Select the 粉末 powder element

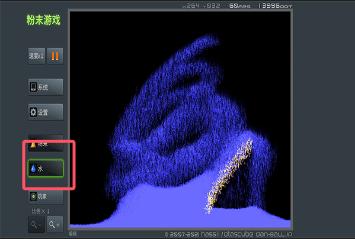click(x=46, y=143)
